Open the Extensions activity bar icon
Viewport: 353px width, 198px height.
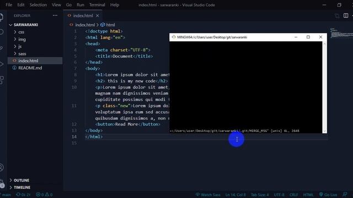(1, 80)
